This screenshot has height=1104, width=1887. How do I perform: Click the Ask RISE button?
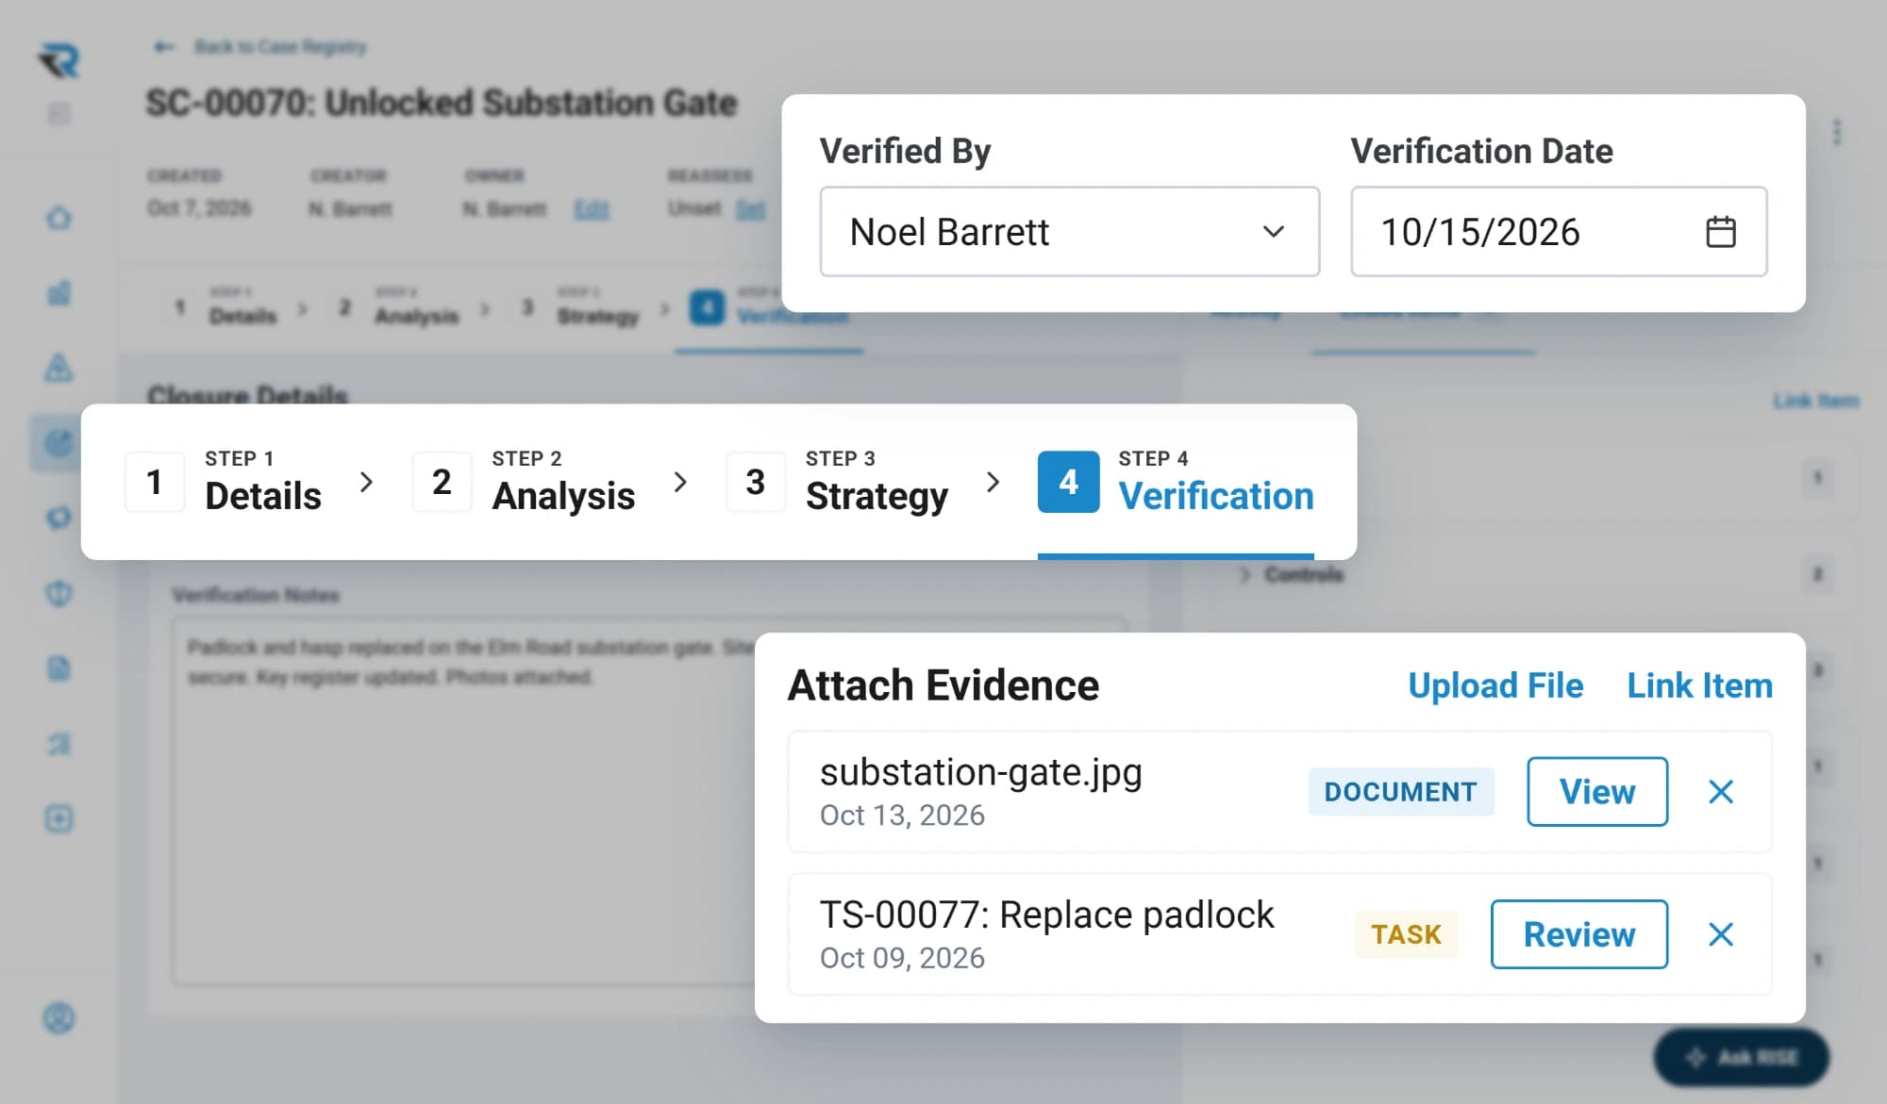[1742, 1057]
